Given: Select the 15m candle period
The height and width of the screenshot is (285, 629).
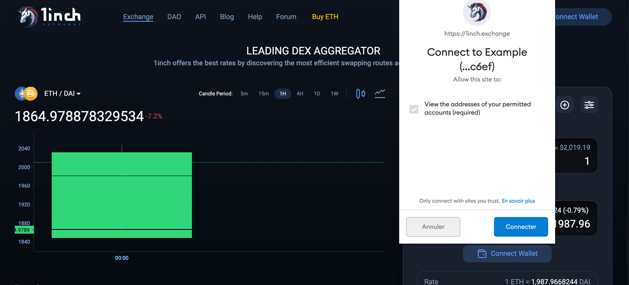Looking at the screenshot, I should [x=264, y=94].
